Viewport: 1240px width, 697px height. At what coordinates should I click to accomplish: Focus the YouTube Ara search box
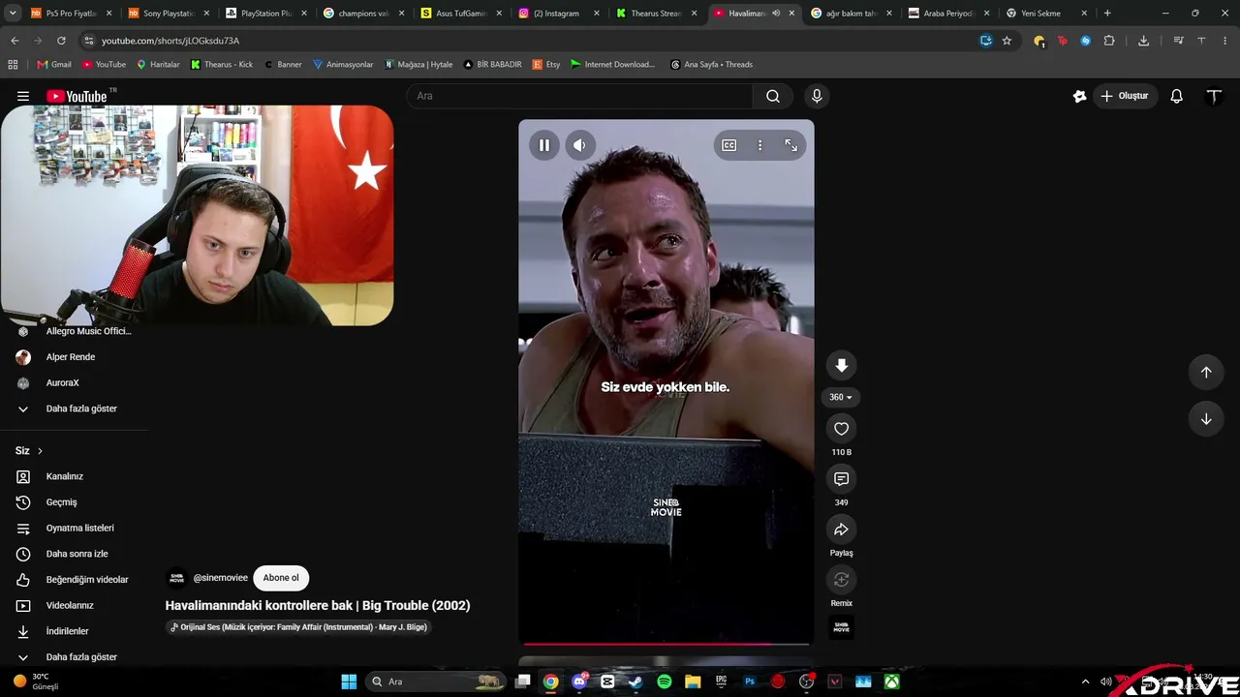click(x=581, y=96)
